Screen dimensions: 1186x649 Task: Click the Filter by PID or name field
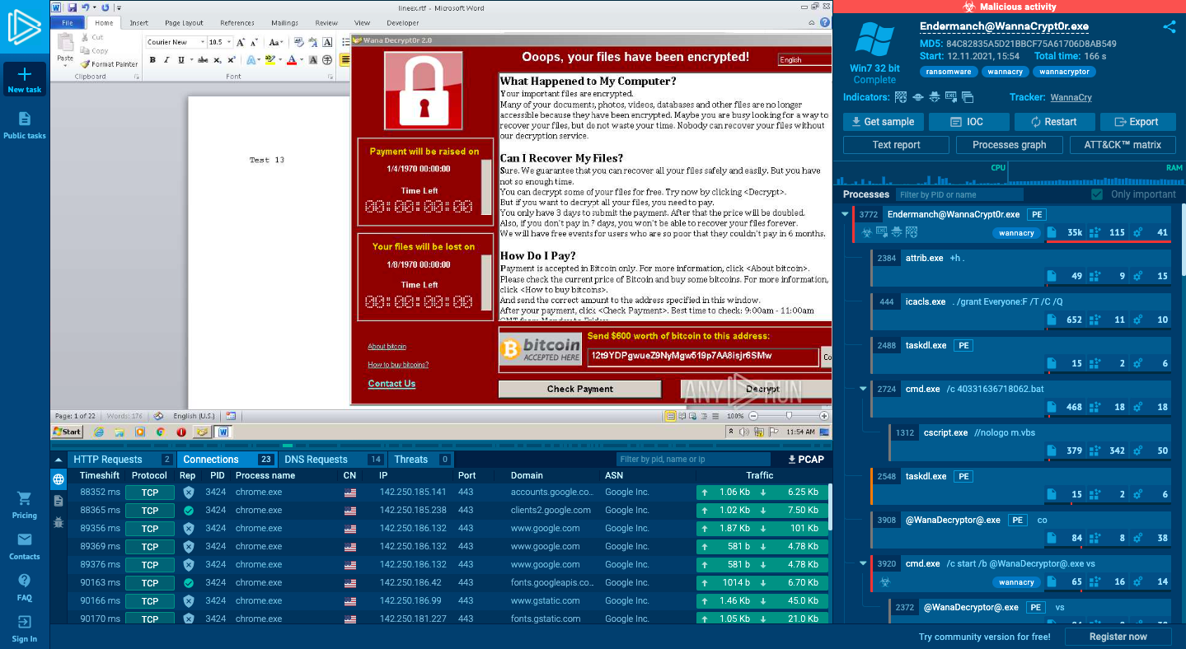(x=960, y=194)
